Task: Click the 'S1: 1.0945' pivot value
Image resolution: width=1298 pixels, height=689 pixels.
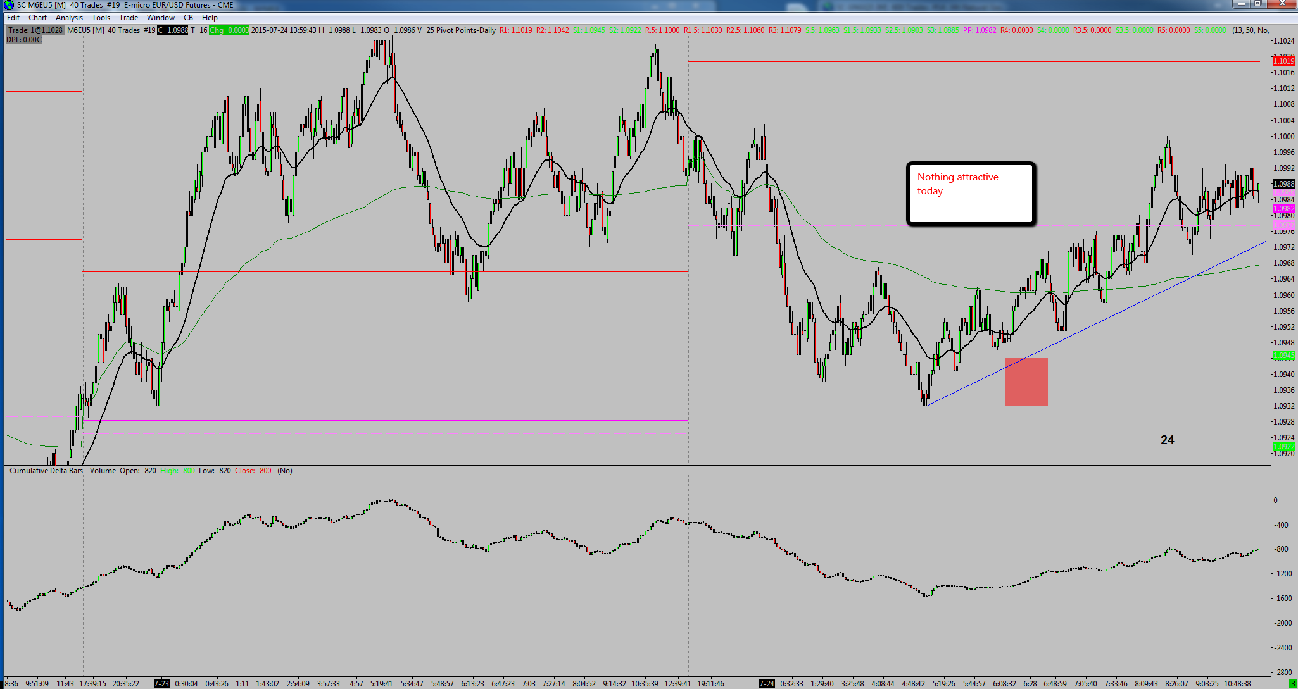Action: click(589, 30)
